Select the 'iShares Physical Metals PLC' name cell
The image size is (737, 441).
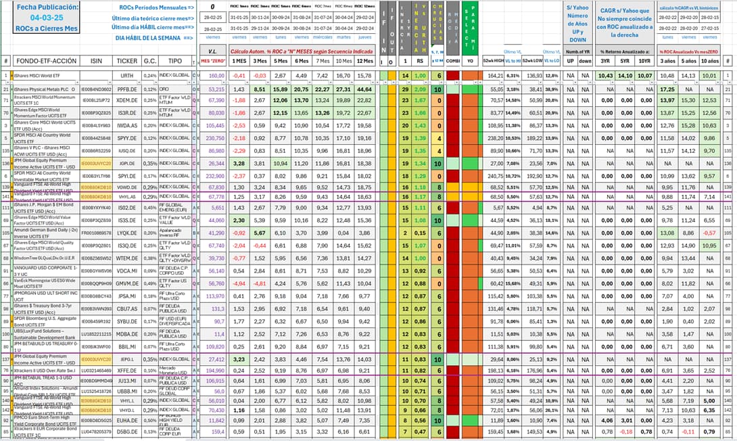(46, 89)
